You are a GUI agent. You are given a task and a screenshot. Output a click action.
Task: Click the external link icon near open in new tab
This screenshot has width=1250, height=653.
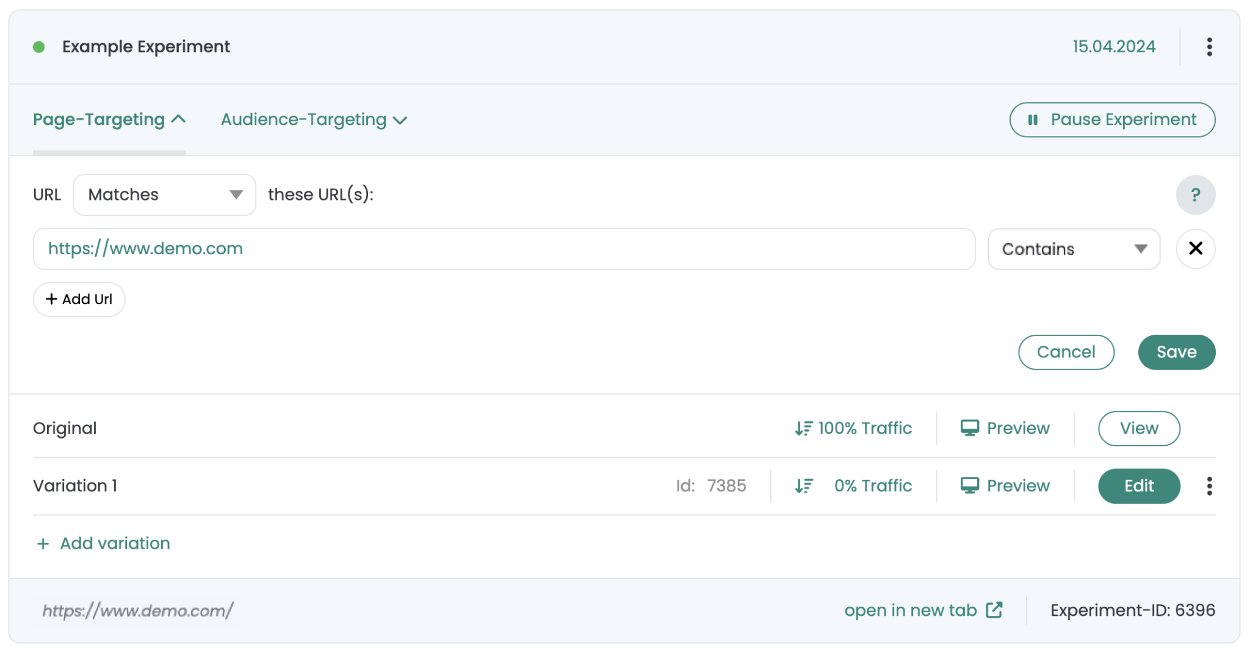[994, 610]
